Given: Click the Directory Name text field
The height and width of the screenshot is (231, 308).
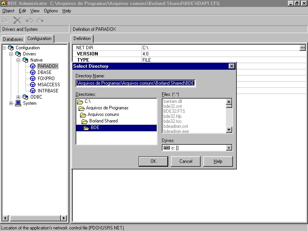Looking at the screenshot, I should 136,83.
